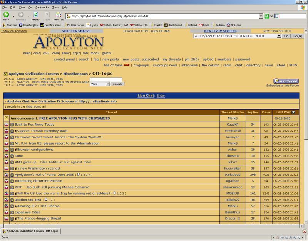Click the Go(N) button
Image resolution: width=308 pixels, height=241 pixels.
298,36
